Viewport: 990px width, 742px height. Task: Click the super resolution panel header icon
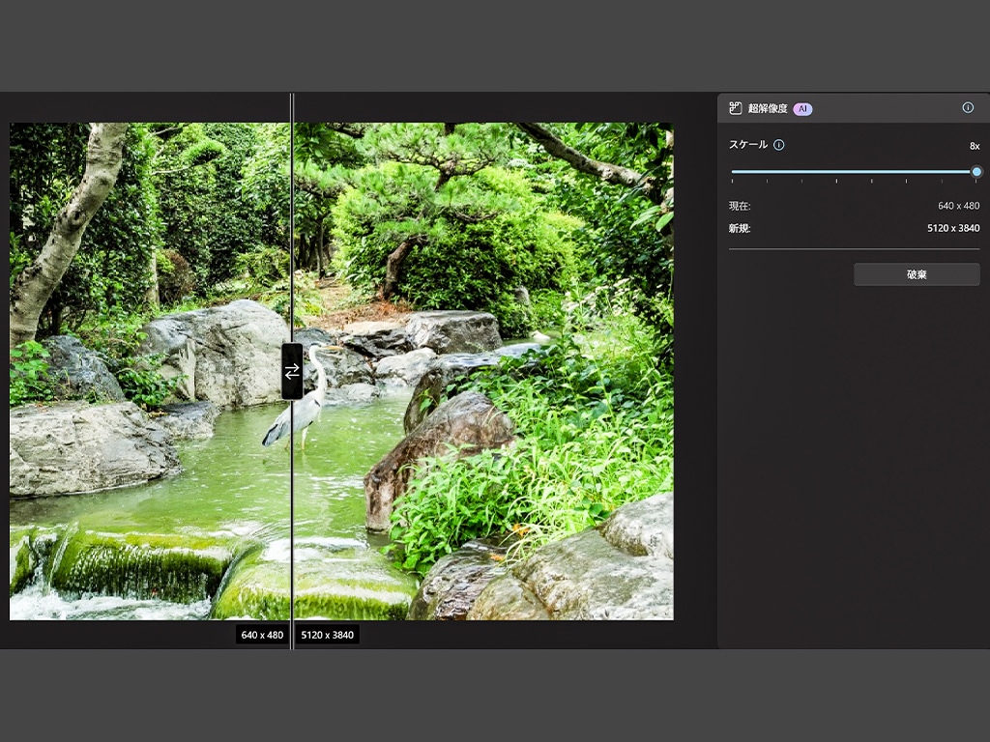tap(735, 108)
